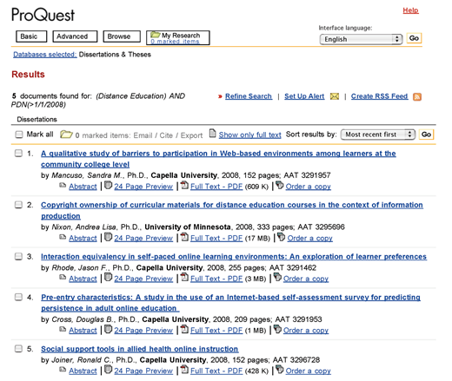
Task: Open Interaction equivalency in self-paced online title
Action: [x=234, y=257]
